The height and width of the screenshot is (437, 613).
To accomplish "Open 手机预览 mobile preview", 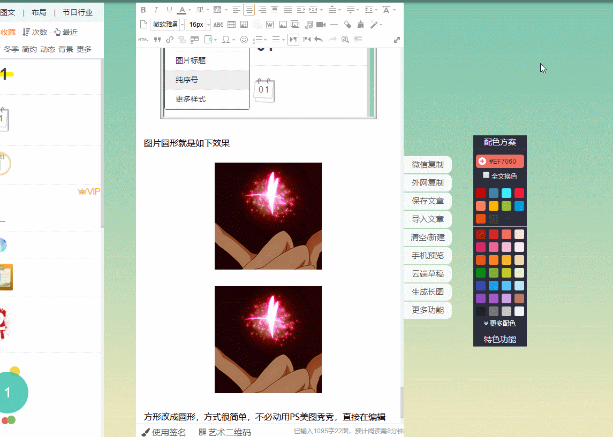I will point(427,256).
